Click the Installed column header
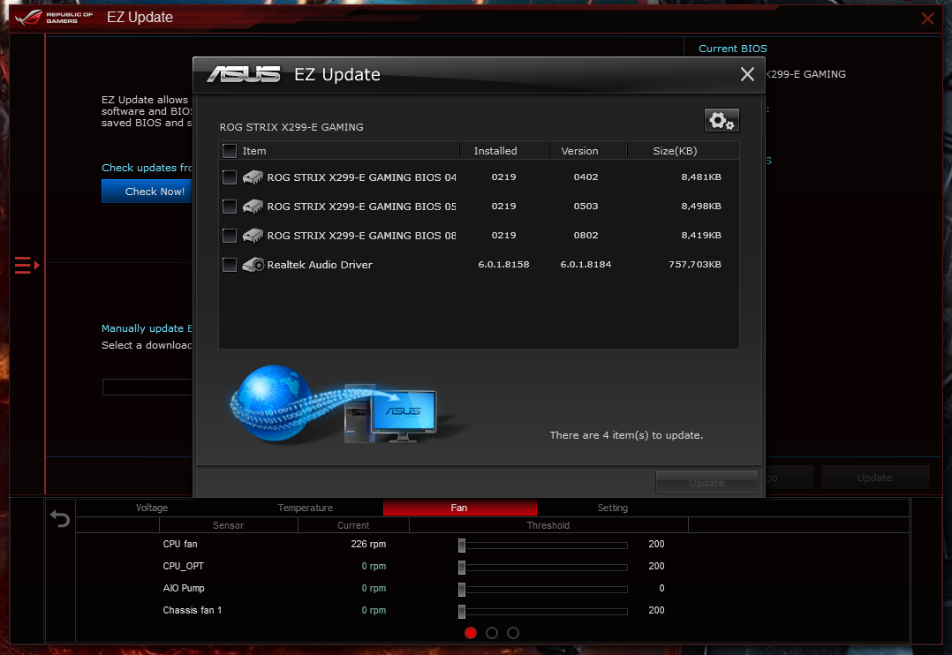 pyautogui.click(x=495, y=151)
